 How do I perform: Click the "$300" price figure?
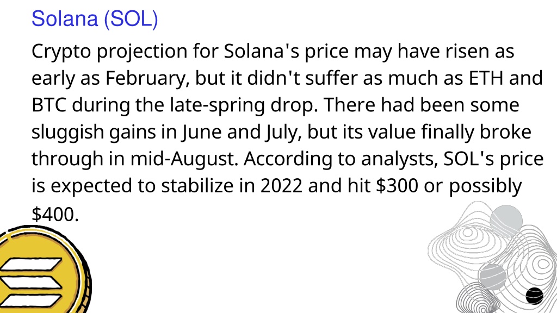[397, 186]
